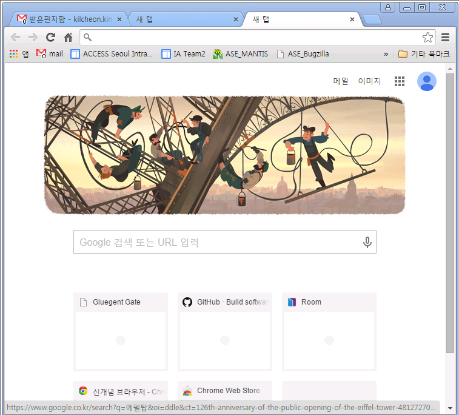Open the Chrome user profile button

click(x=388, y=7)
